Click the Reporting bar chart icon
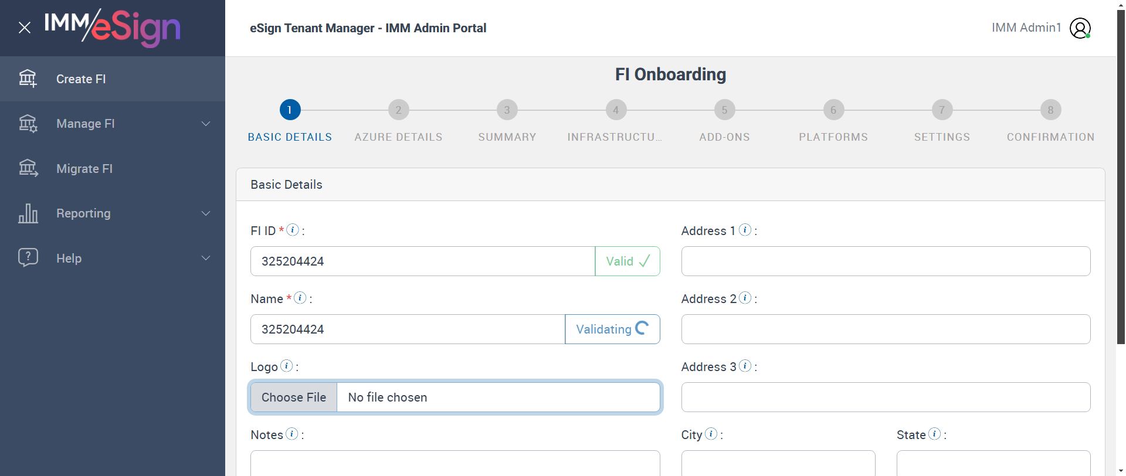Screen dimensions: 1126x476 (28, 213)
